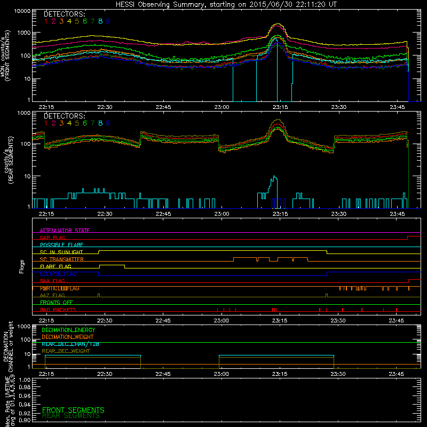Click the REAR_DEC_WEIGHT legend entry
This screenshot has height=427, width=427.
(66, 351)
